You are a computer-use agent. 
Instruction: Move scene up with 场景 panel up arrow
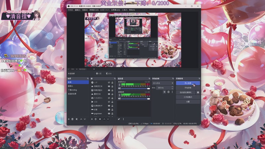(81, 119)
